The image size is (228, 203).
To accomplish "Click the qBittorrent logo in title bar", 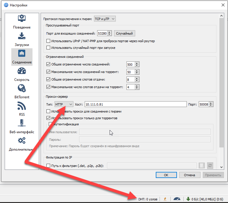I will (x=6, y=5).
